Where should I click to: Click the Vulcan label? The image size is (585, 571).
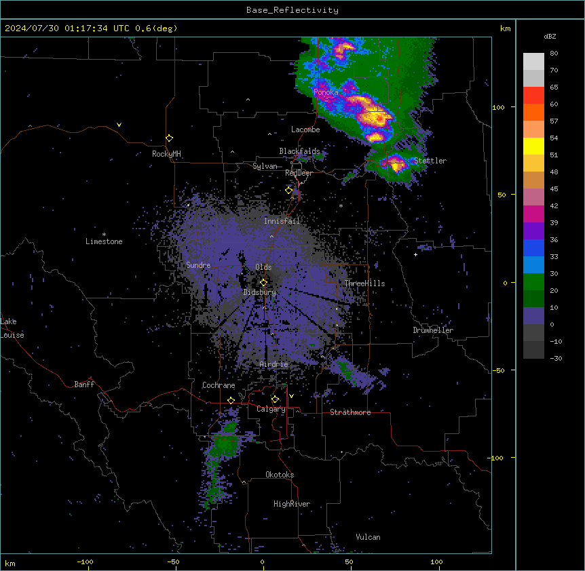coord(369,537)
